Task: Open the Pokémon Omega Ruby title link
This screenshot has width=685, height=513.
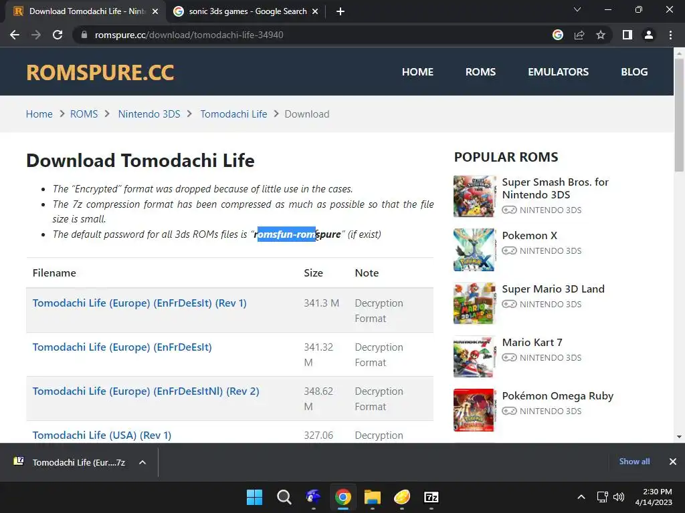Action: point(558,396)
